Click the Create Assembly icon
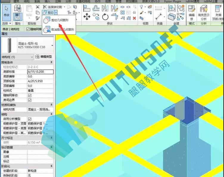 pyautogui.click(x=172, y=8)
